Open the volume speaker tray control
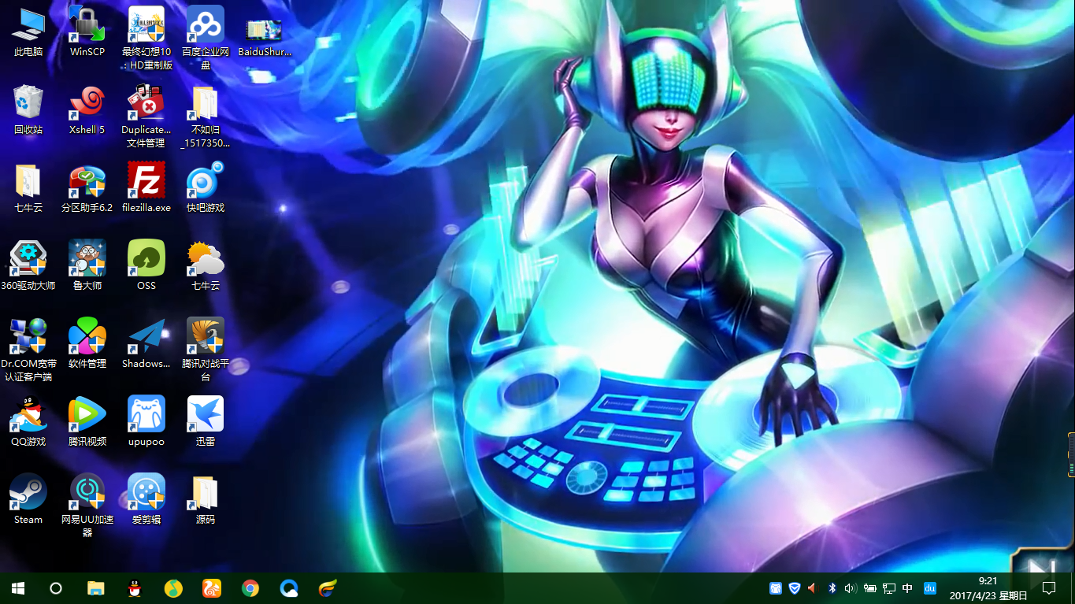This screenshot has width=1075, height=604. tap(851, 588)
